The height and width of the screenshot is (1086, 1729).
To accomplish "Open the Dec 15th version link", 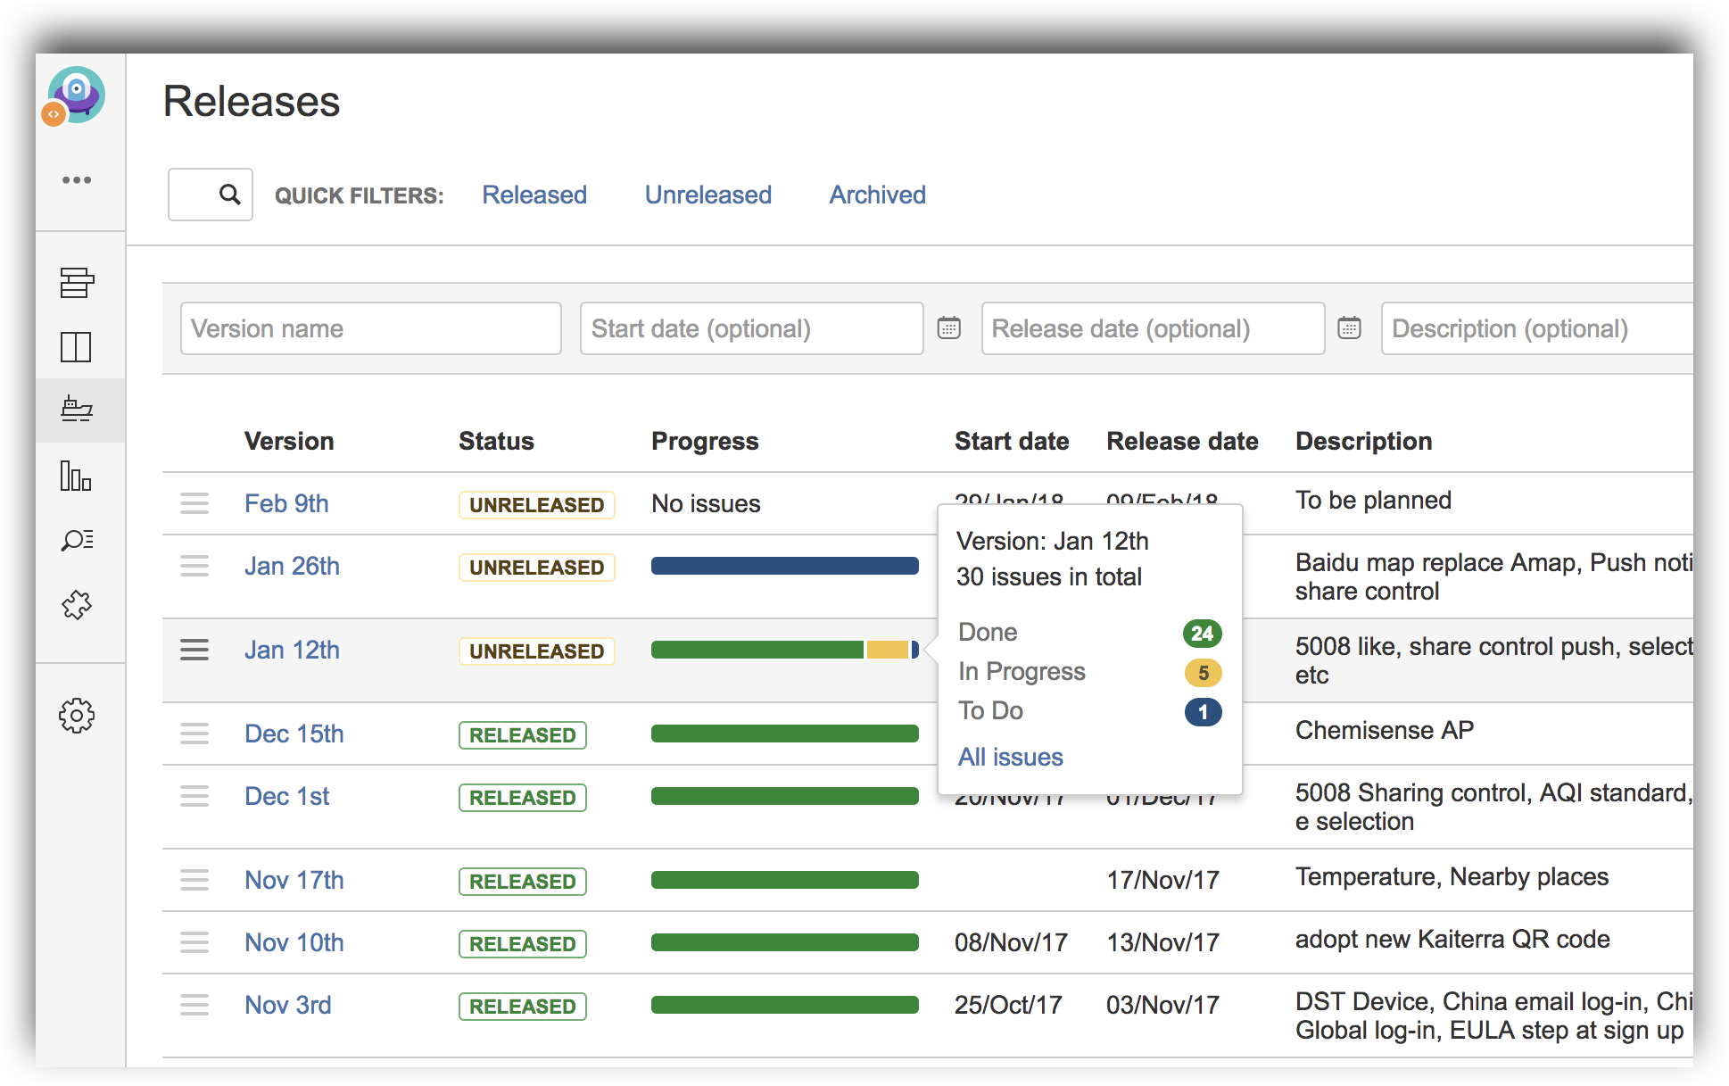I will (294, 734).
